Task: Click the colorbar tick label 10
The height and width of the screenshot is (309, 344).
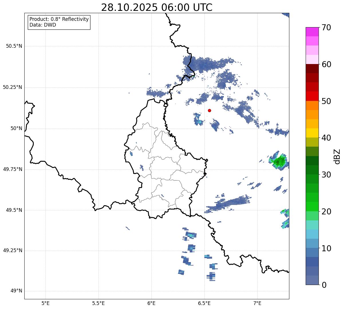Action: tap(326, 248)
